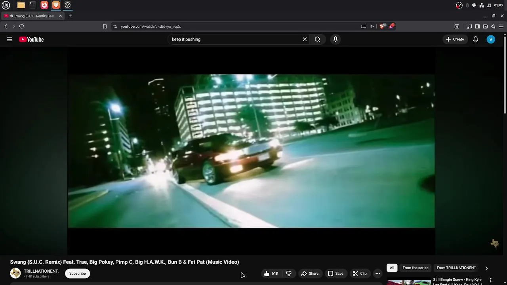507x285 pixels.
Task: Select the Swang (S.U.C. Remix) tab
Action: coord(33,16)
